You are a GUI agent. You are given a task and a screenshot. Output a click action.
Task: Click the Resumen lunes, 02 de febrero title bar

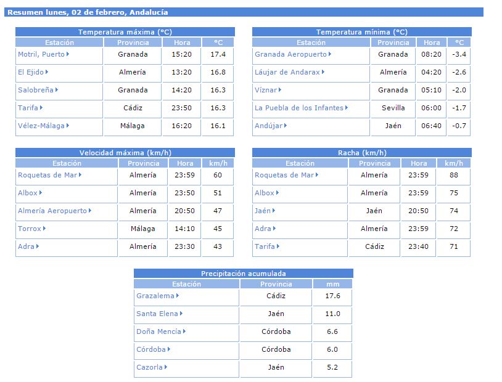pyautogui.click(x=245, y=12)
